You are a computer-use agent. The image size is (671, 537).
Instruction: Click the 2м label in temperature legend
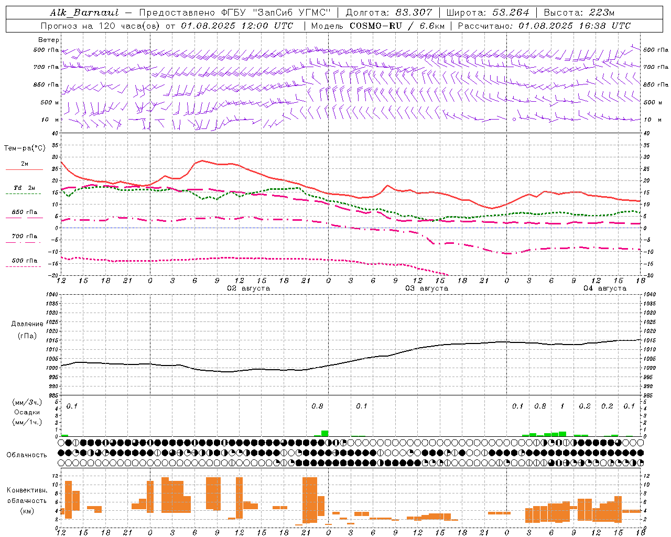point(25,164)
